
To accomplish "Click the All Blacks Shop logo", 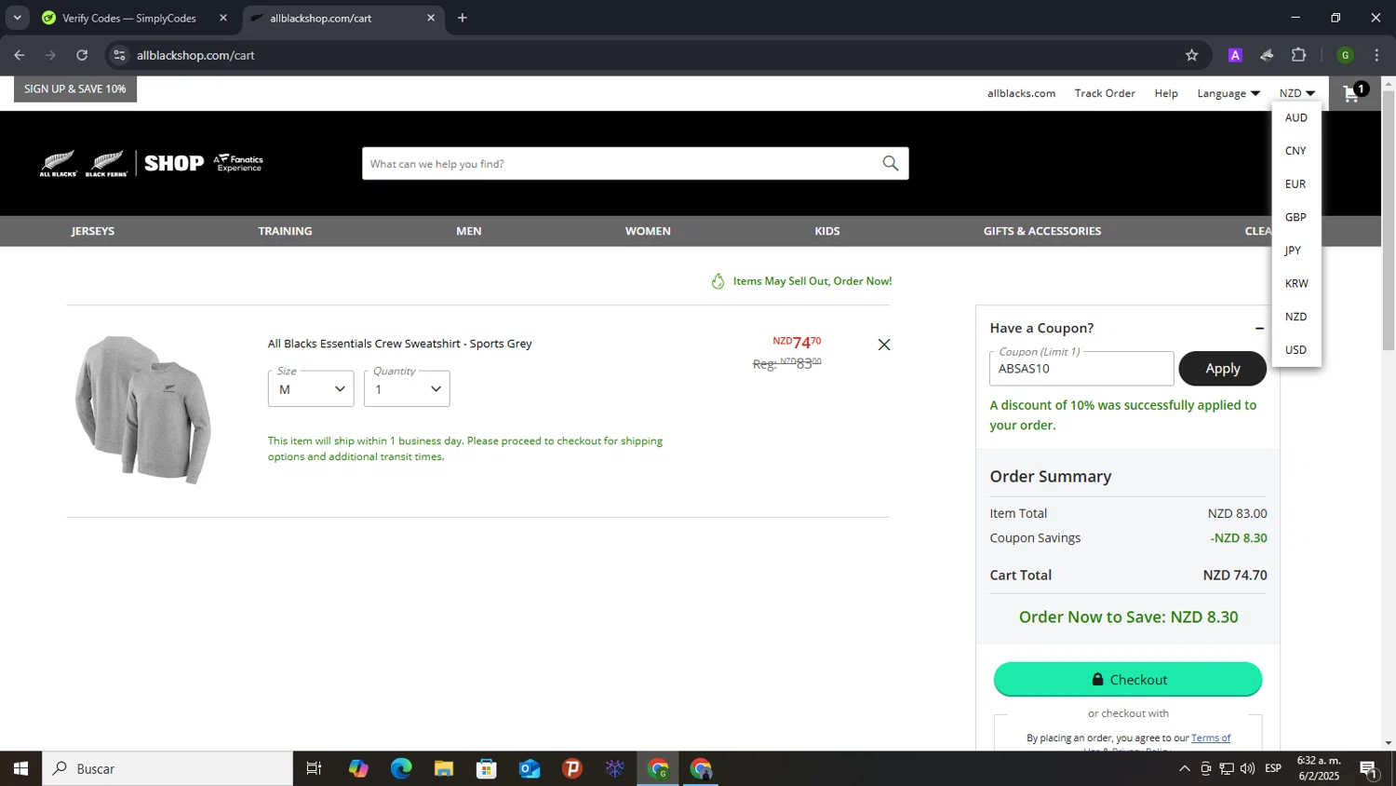I will point(152,163).
